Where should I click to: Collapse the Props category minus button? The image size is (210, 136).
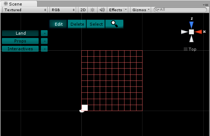click(44, 41)
